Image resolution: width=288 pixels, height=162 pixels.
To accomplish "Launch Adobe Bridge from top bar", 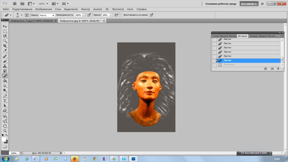I will point(15,4).
